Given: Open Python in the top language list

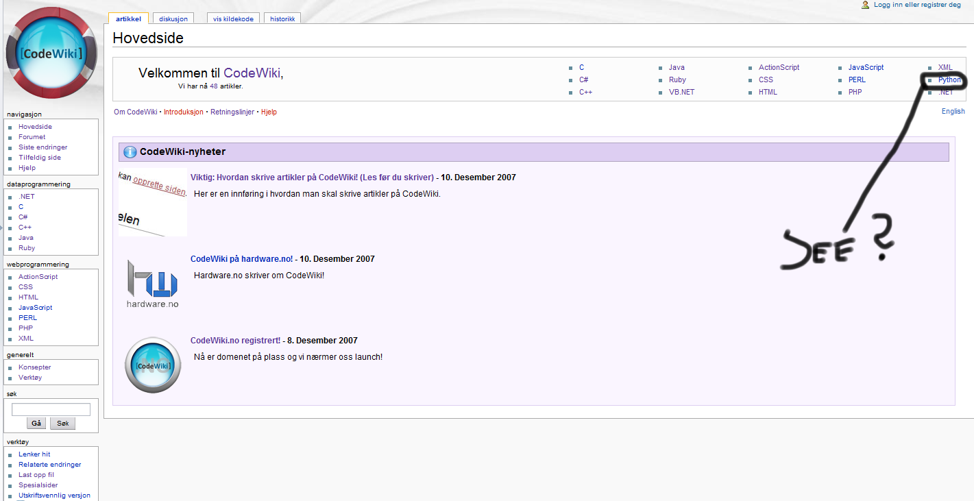Looking at the screenshot, I should click(950, 80).
